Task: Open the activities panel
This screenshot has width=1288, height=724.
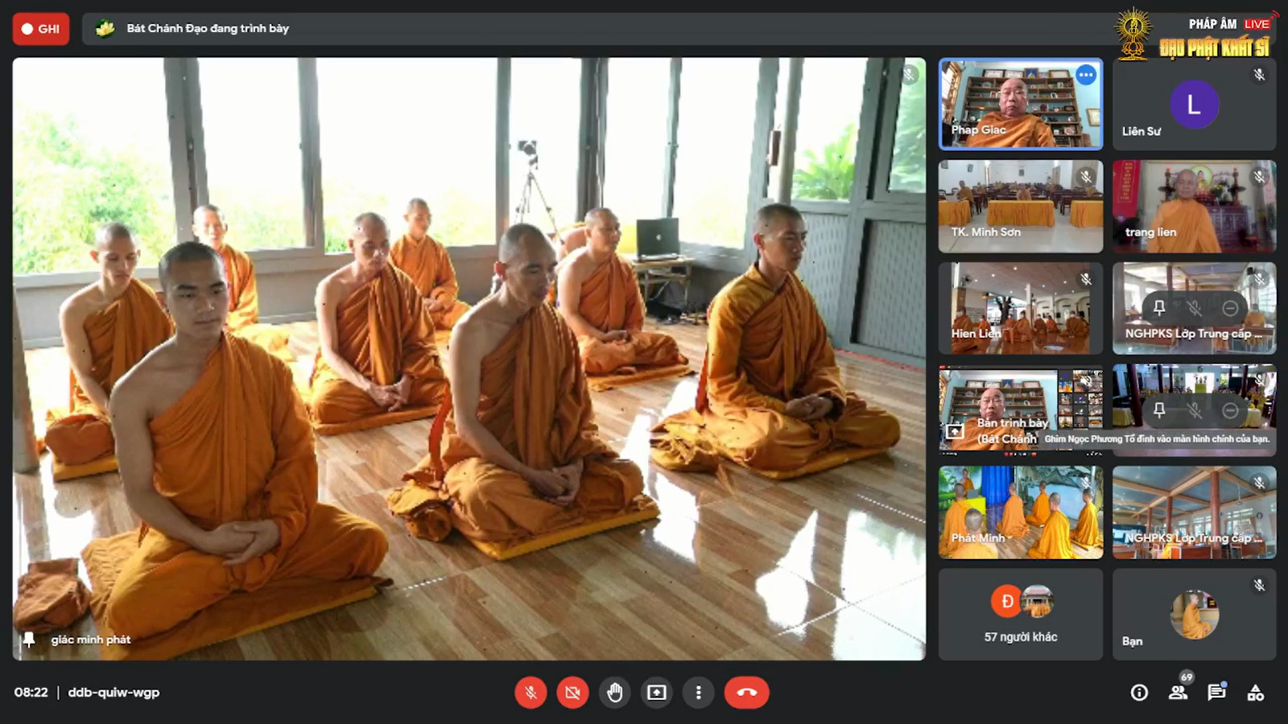Action: tap(1255, 693)
